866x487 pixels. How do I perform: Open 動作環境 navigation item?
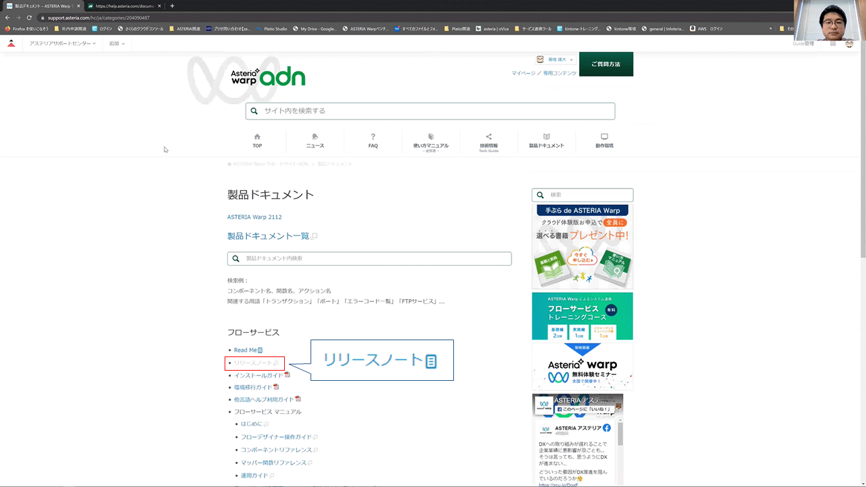pyautogui.click(x=604, y=141)
